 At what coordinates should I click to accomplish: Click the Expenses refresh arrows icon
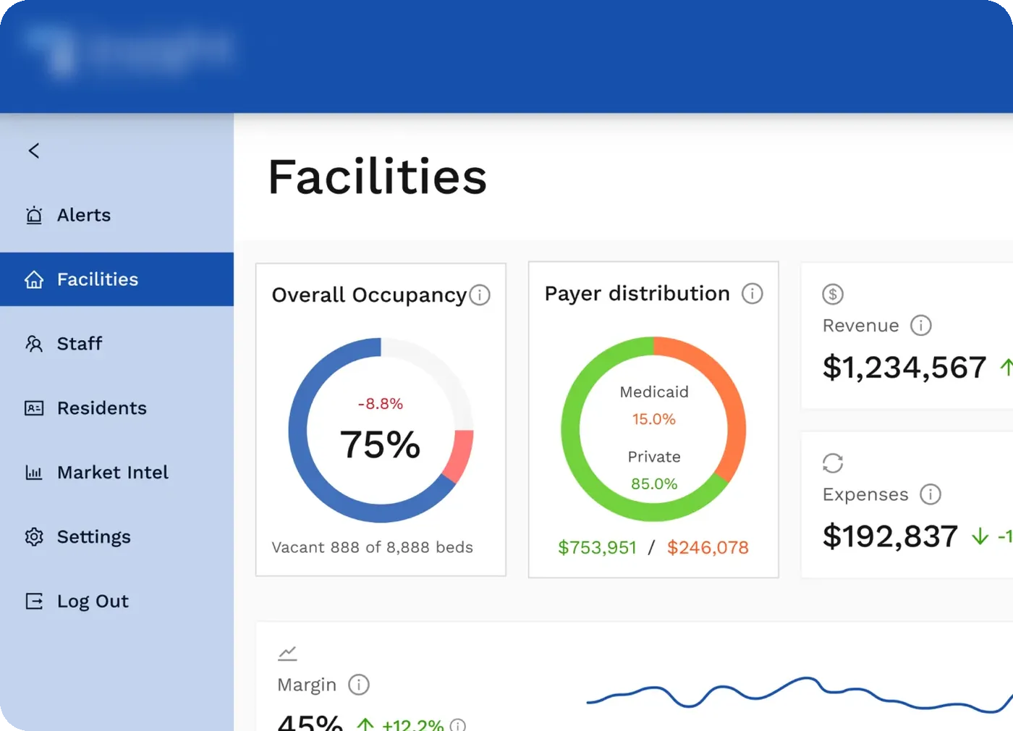tap(833, 462)
